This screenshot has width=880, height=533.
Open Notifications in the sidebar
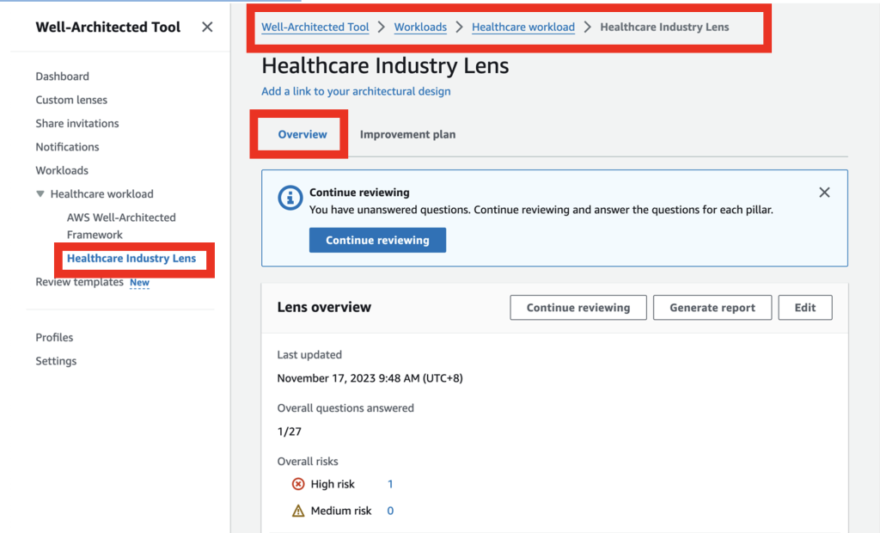click(67, 147)
